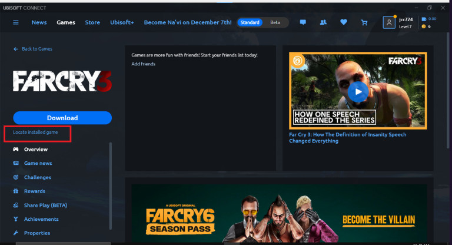Click the blue Download button
This screenshot has height=245, width=452.
(x=62, y=118)
